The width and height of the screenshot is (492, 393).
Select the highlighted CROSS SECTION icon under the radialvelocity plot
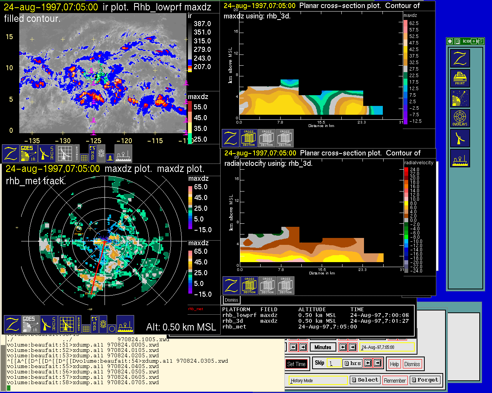tap(249, 286)
